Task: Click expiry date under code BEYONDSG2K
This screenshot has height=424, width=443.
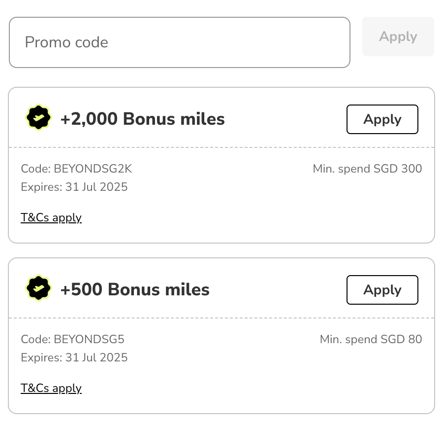Action: point(74,187)
